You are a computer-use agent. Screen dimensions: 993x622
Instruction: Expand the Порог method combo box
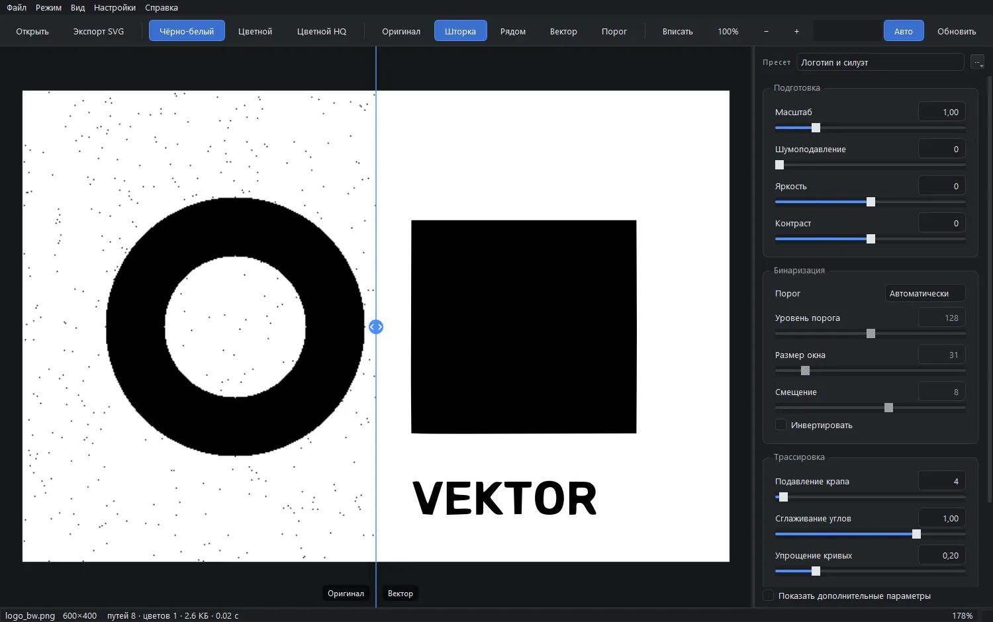click(x=925, y=293)
